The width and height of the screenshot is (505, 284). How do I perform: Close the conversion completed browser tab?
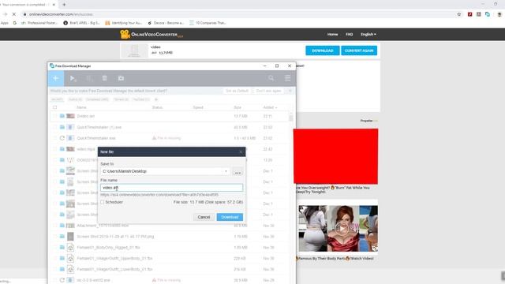[x=54, y=5]
